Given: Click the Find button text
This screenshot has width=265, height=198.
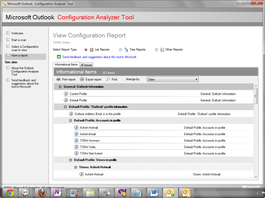Looking at the screenshot, I should (x=114, y=79).
